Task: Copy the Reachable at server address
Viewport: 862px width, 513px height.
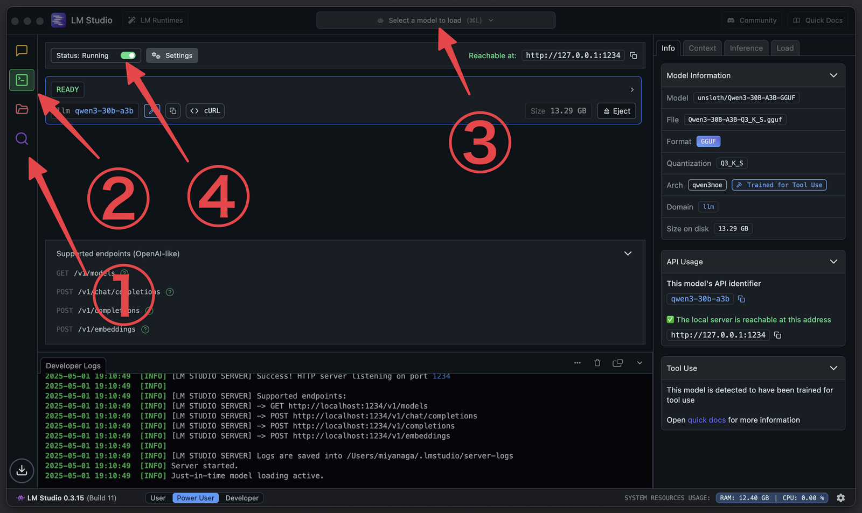Action: (x=634, y=55)
